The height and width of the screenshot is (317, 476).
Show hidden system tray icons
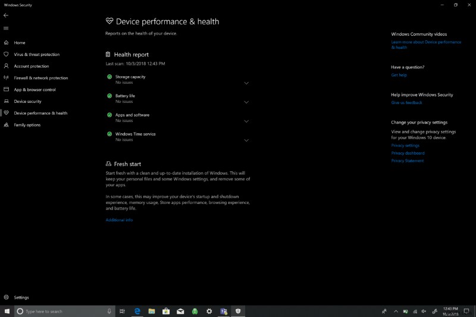point(396,311)
